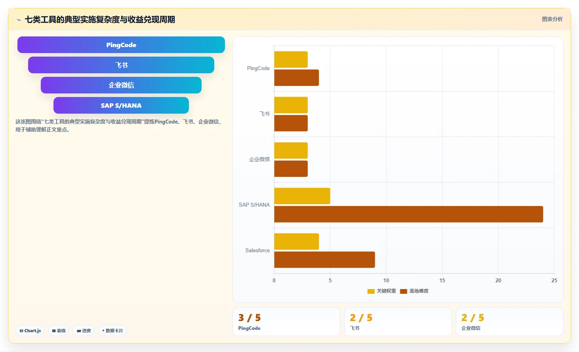Click the Chart.js tag chip
579x352 pixels.
pos(30,331)
